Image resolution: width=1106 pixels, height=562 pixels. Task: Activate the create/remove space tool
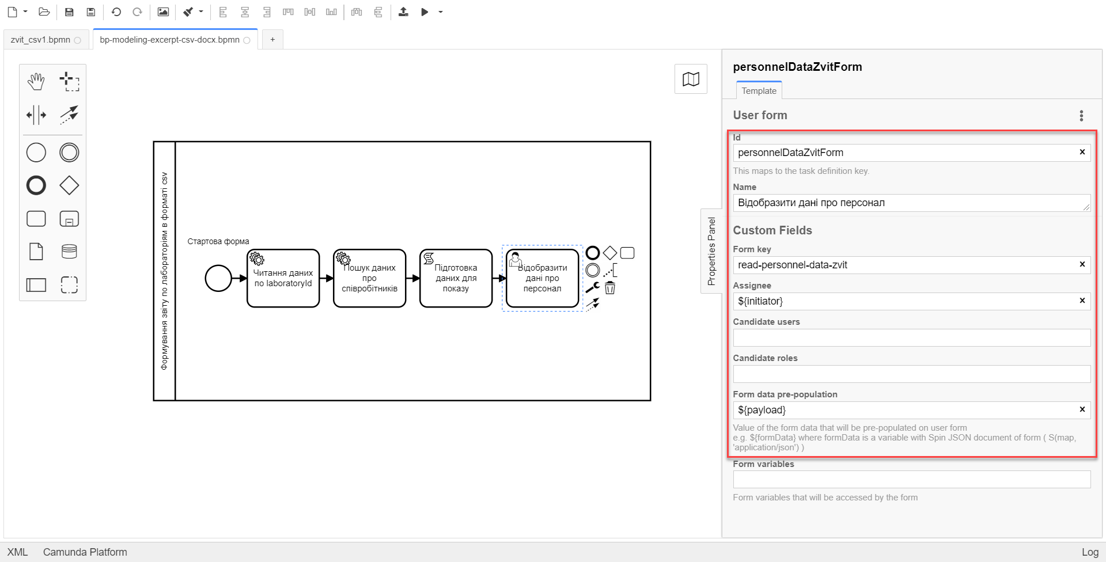tap(36, 115)
